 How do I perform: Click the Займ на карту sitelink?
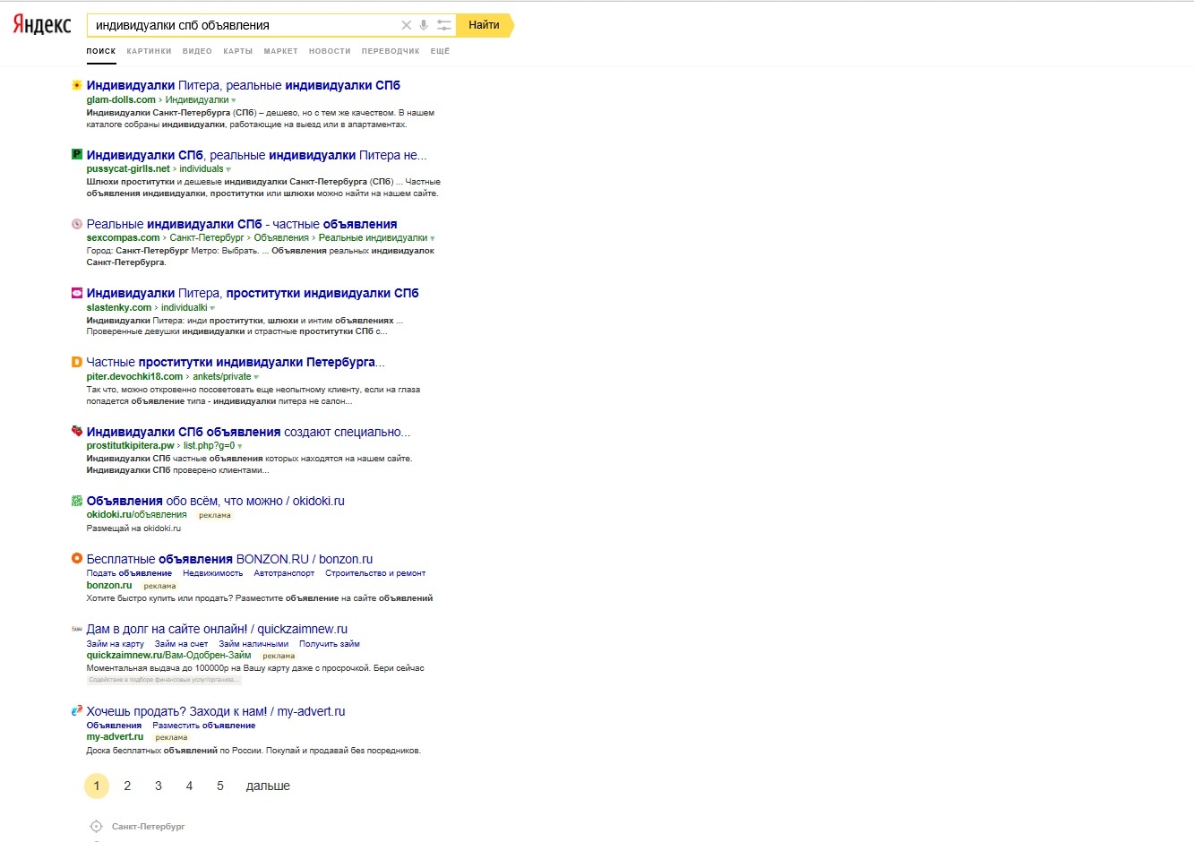115,644
